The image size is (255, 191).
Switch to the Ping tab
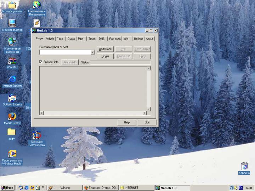pos(81,39)
